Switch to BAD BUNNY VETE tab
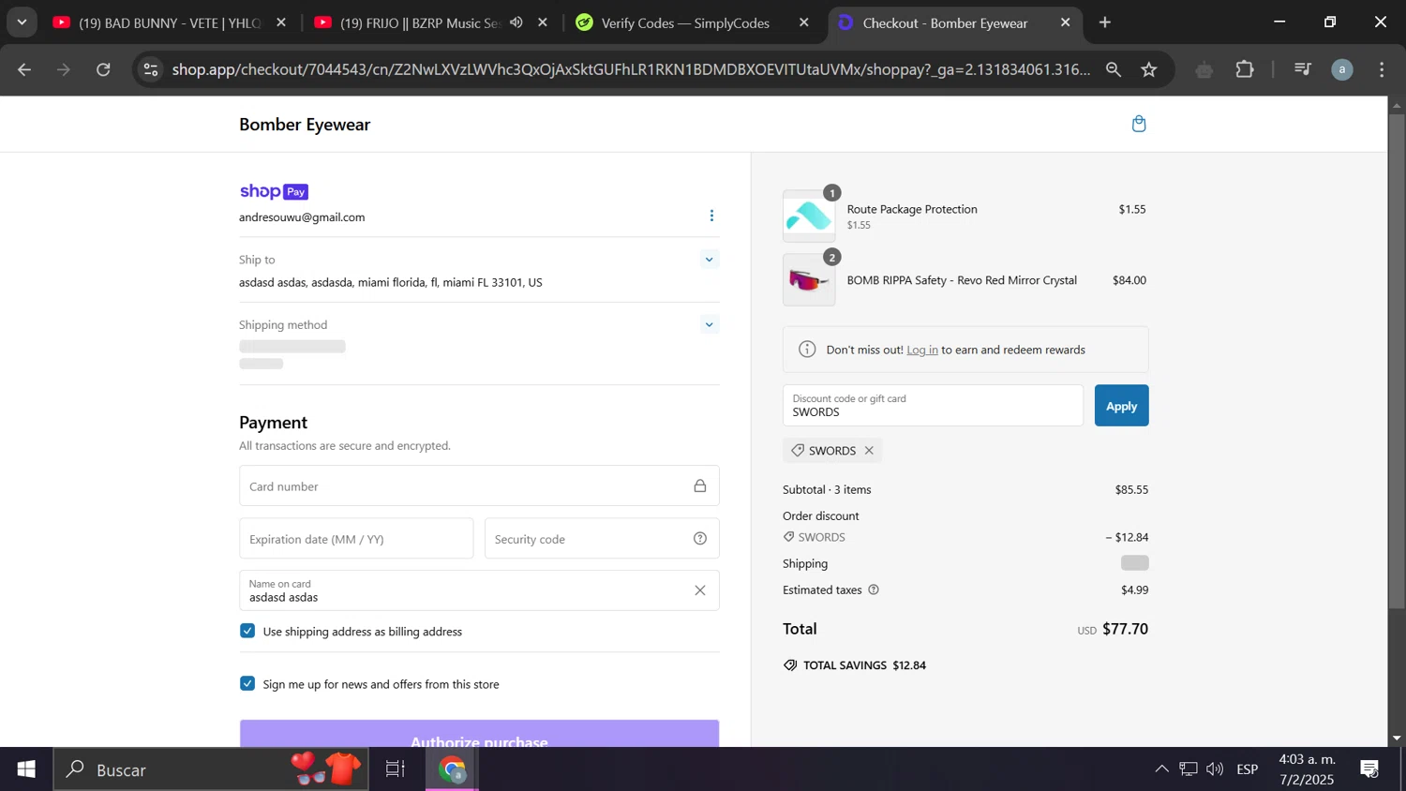This screenshot has height=791, width=1406. [x=171, y=22]
